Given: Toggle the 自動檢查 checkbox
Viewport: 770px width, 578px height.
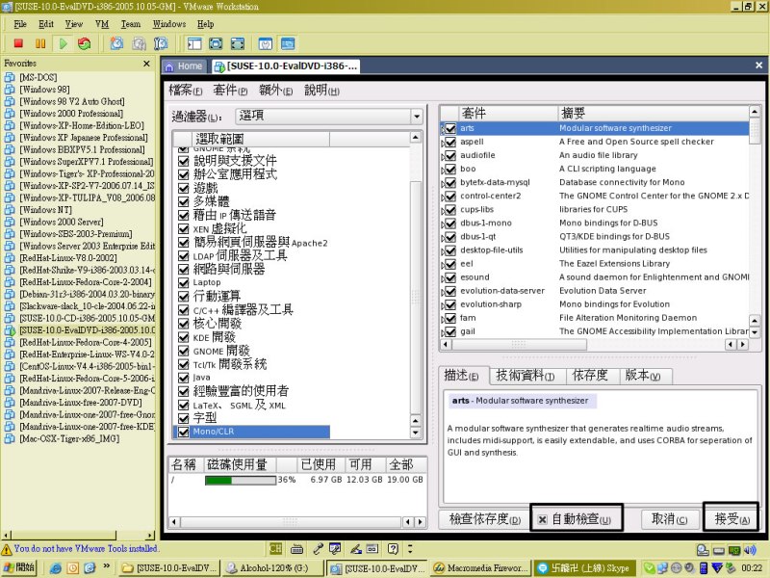Looking at the screenshot, I should coord(542,519).
